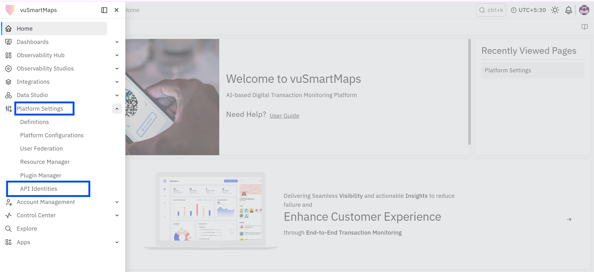Click the Home house icon
This screenshot has height=272, width=594.
(x=9, y=28)
